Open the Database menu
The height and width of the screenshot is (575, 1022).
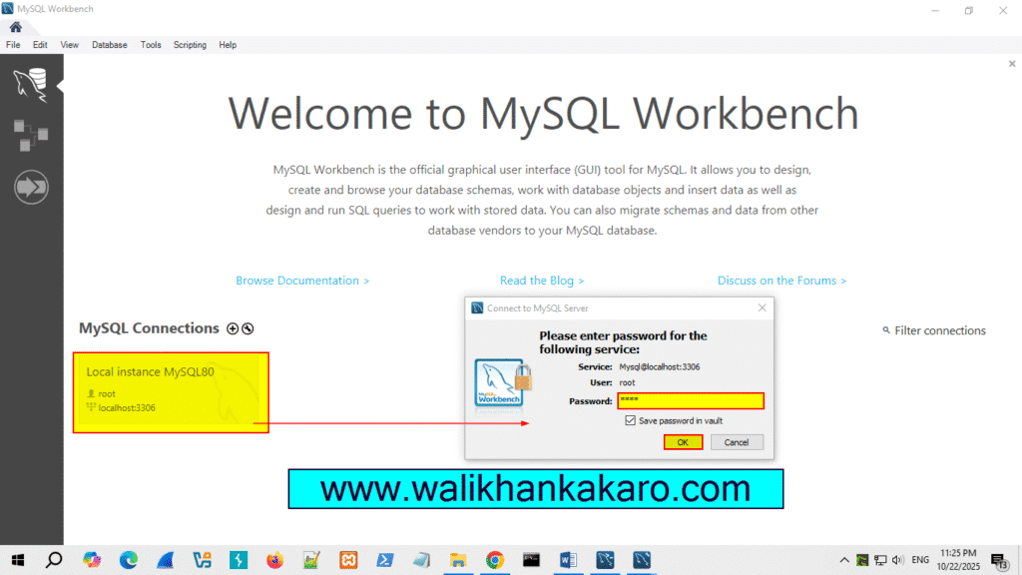[x=109, y=44]
